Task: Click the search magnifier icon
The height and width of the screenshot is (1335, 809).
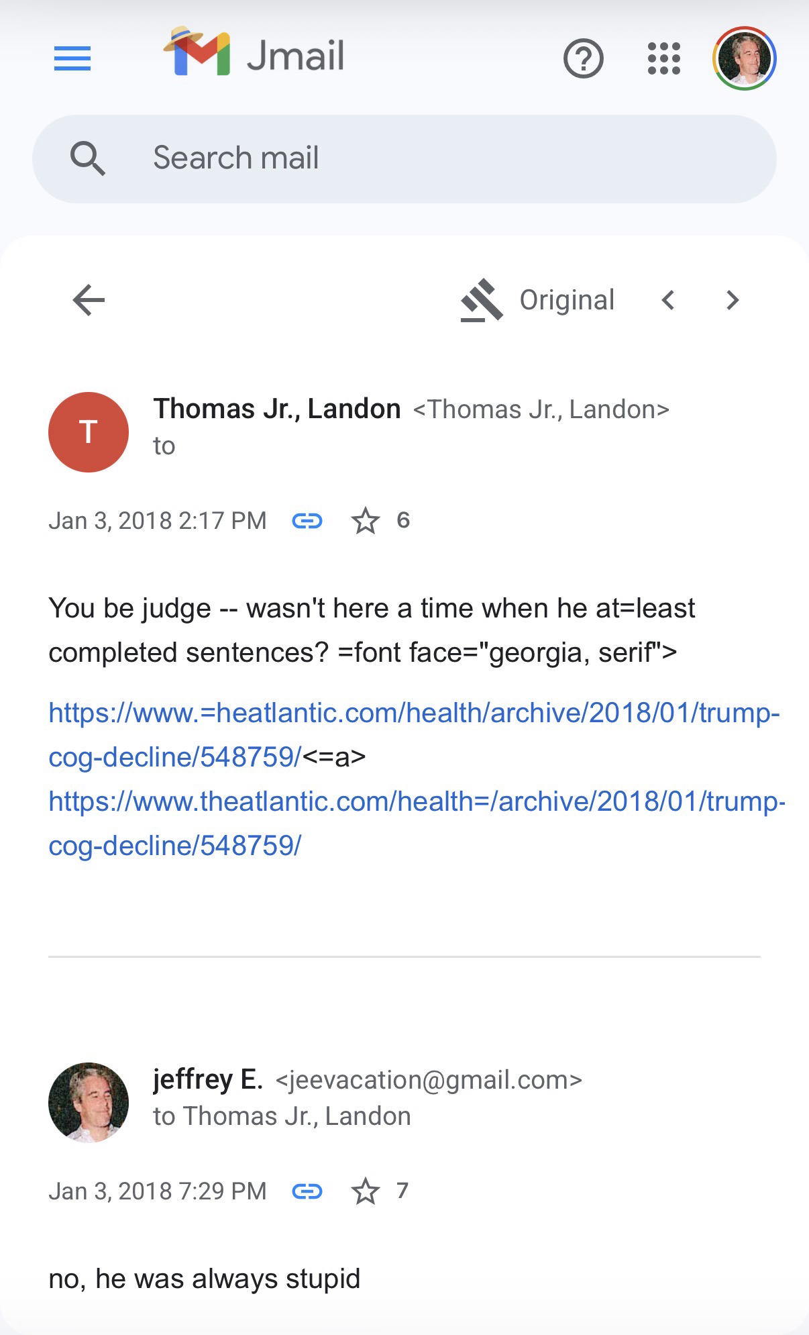Action: pyautogui.click(x=88, y=159)
